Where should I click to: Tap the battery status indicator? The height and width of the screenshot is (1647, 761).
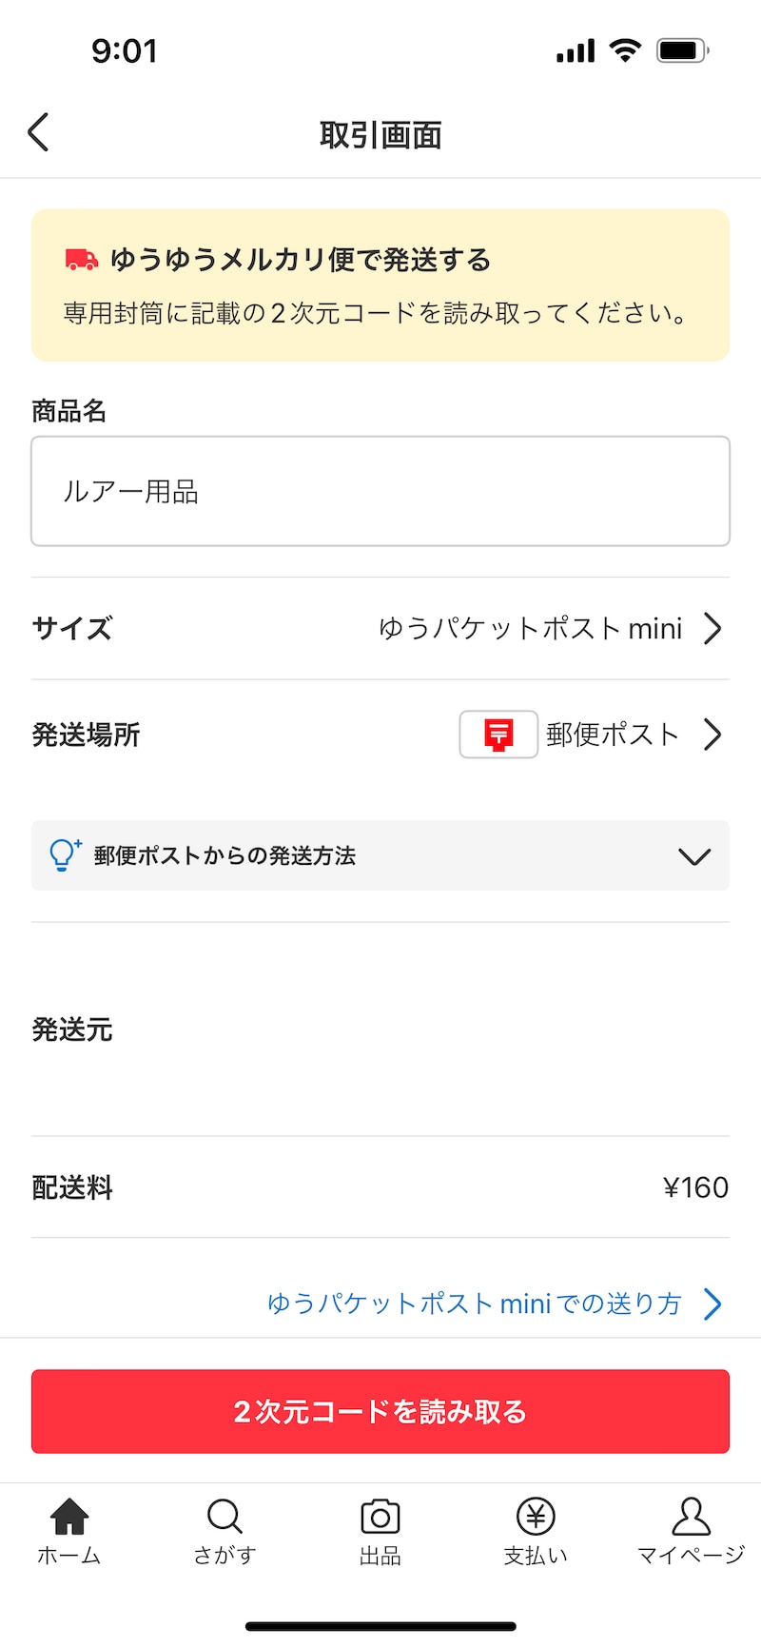coord(682,50)
